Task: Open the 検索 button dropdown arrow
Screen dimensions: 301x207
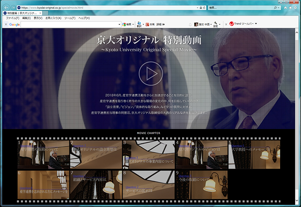Action: 133,24
